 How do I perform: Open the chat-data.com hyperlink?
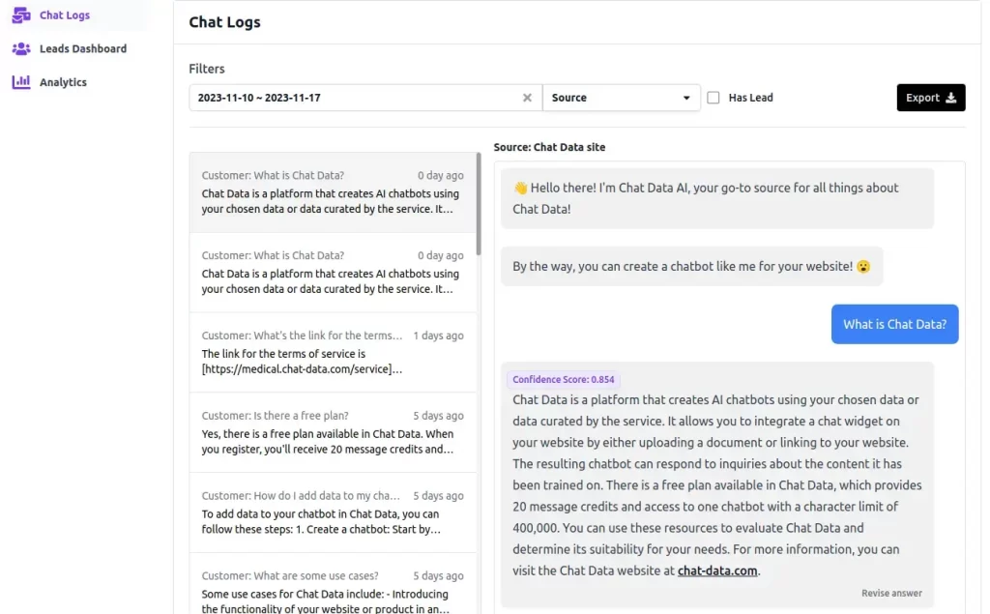[717, 570]
